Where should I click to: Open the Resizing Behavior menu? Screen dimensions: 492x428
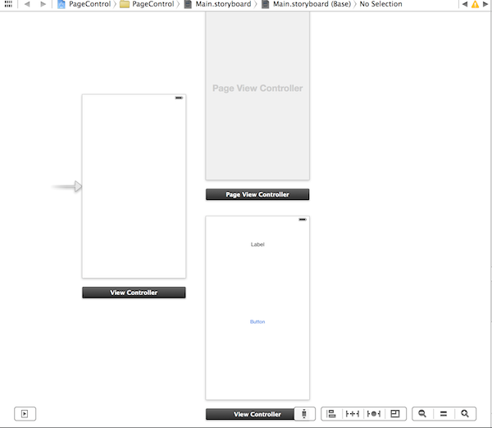pyautogui.click(x=395, y=413)
